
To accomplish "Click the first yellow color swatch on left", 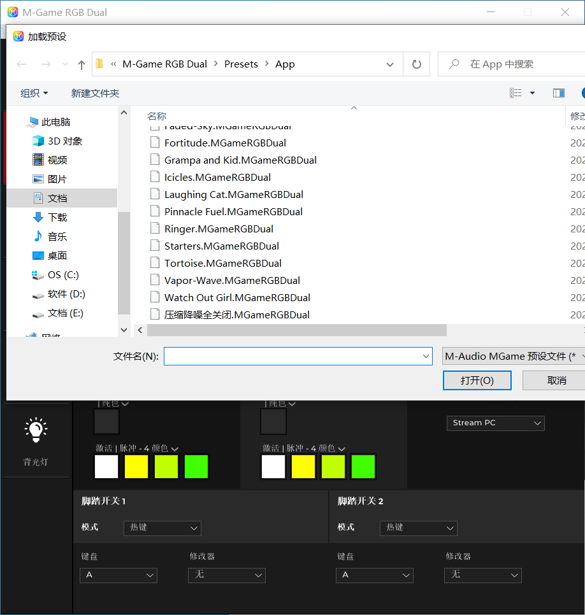I will (136, 467).
